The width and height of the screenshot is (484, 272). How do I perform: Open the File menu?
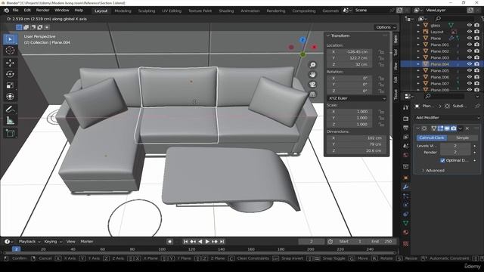pyautogui.click(x=15, y=10)
